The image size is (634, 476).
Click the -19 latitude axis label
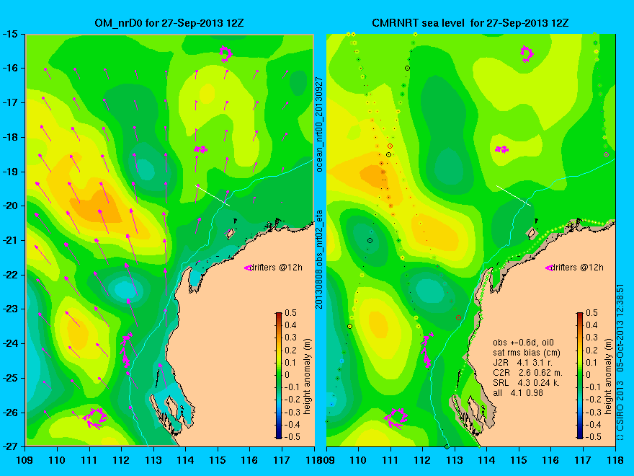pos(9,172)
